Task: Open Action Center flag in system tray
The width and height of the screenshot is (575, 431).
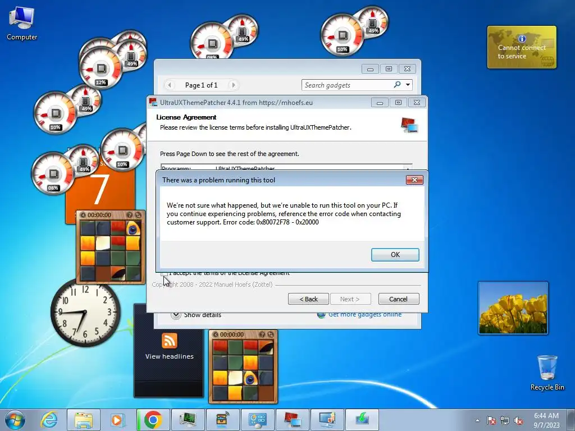Action: [x=491, y=421]
